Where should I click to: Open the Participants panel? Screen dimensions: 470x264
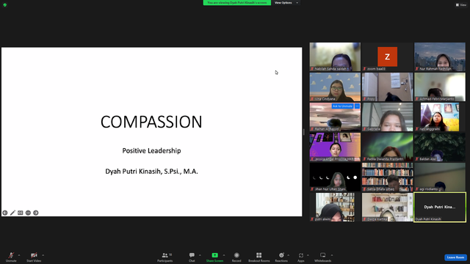click(x=165, y=257)
